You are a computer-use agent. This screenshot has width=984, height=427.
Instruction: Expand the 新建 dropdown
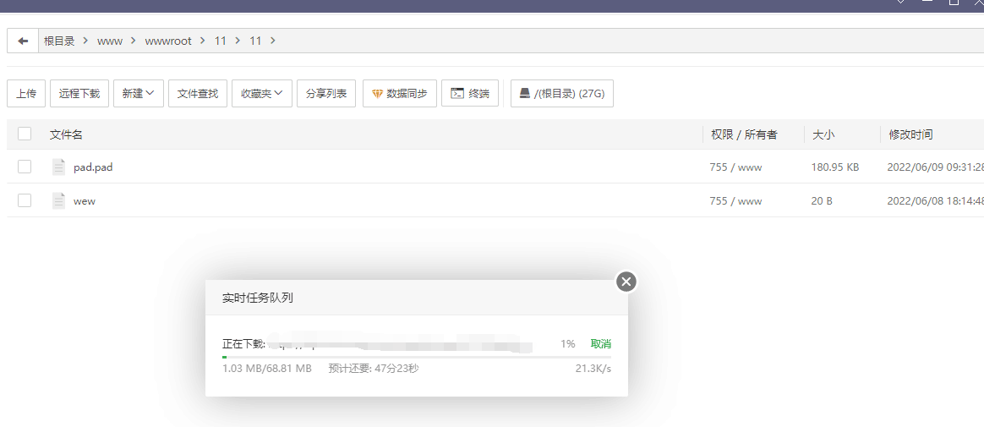click(139, 94)
